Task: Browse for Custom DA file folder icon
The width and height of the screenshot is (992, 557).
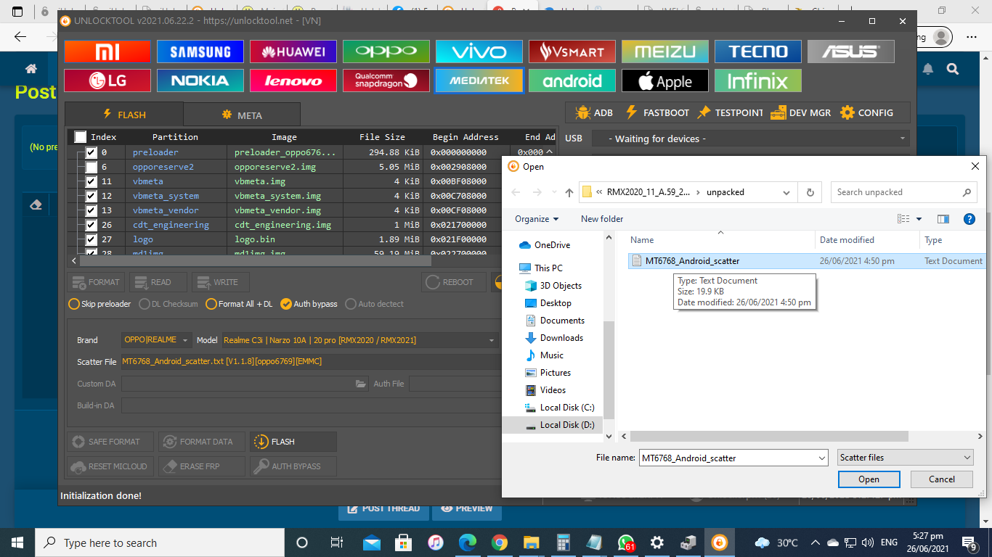Action: (x=361, y=384)
